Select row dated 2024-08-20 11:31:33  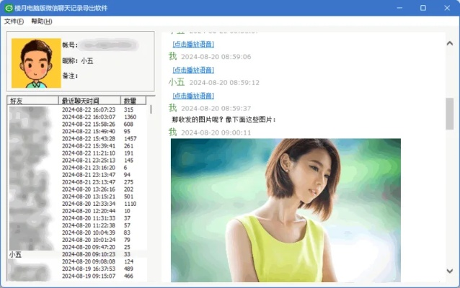click(77, 218)
